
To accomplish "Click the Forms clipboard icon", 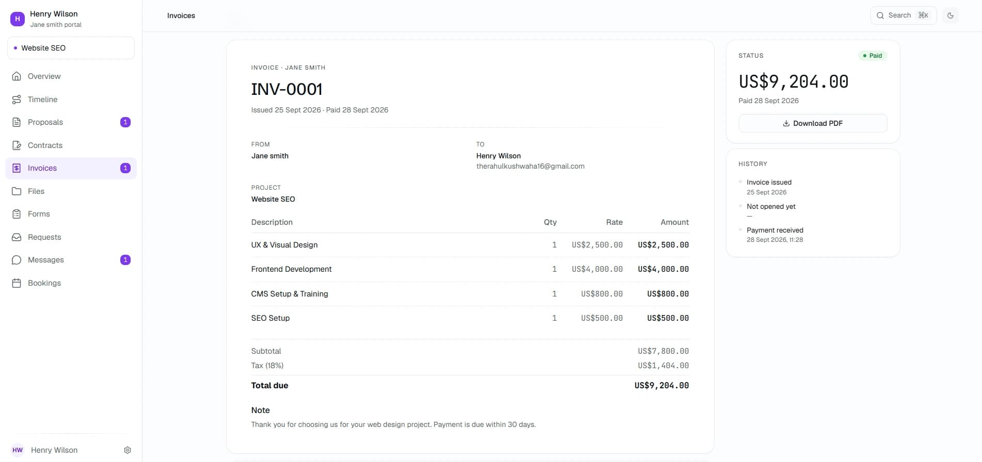I will [x=17, y=214].
